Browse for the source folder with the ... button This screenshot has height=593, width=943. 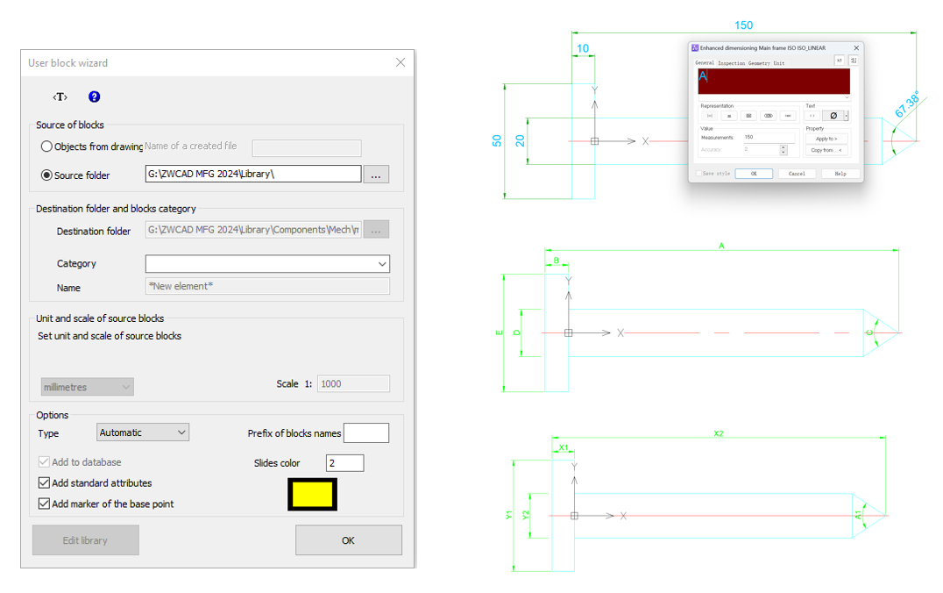(376, 175)
